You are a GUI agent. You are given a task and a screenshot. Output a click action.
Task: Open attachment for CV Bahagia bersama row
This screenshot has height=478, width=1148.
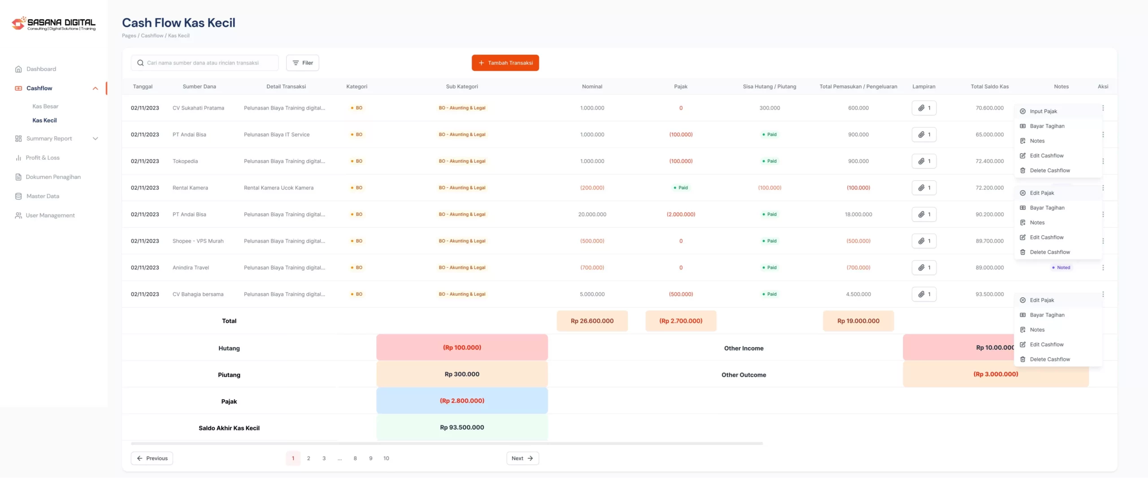click(924, 294)
